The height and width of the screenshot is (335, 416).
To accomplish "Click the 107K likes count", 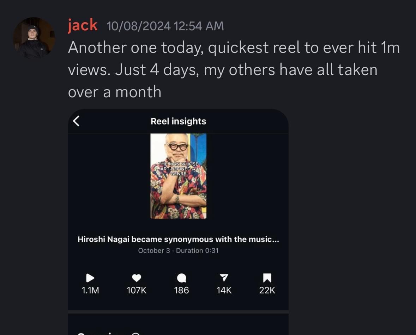I will (x=137, y=290).
